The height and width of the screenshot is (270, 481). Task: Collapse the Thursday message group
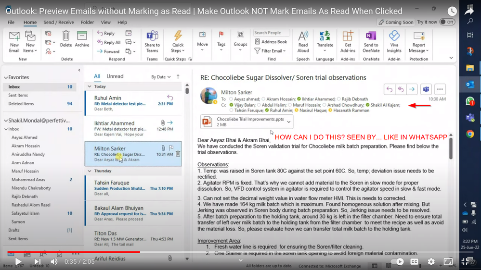tap(90, 171)
